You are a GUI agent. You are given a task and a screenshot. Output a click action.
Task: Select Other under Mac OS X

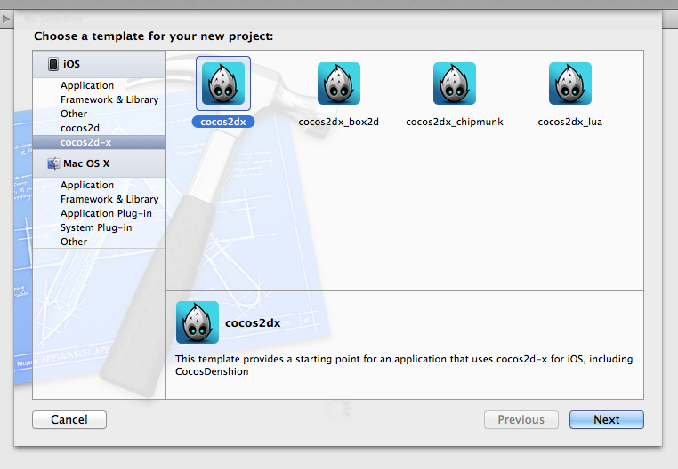(x=99, y=242)
